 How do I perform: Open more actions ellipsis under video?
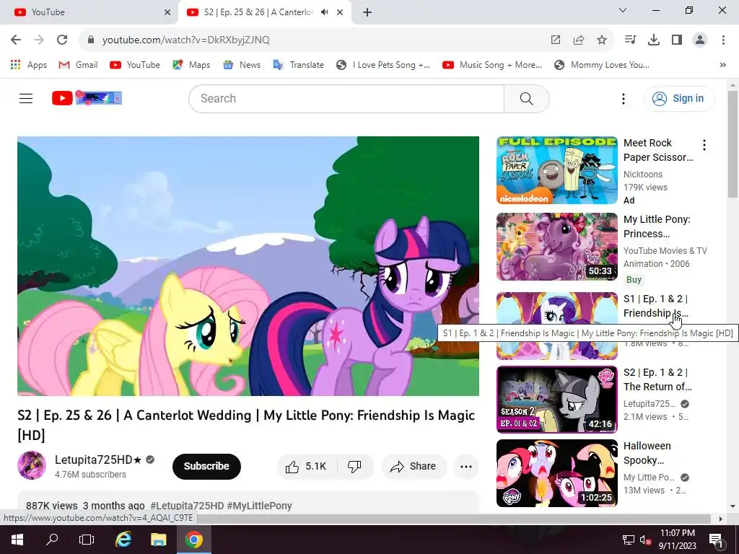(466, 467)
